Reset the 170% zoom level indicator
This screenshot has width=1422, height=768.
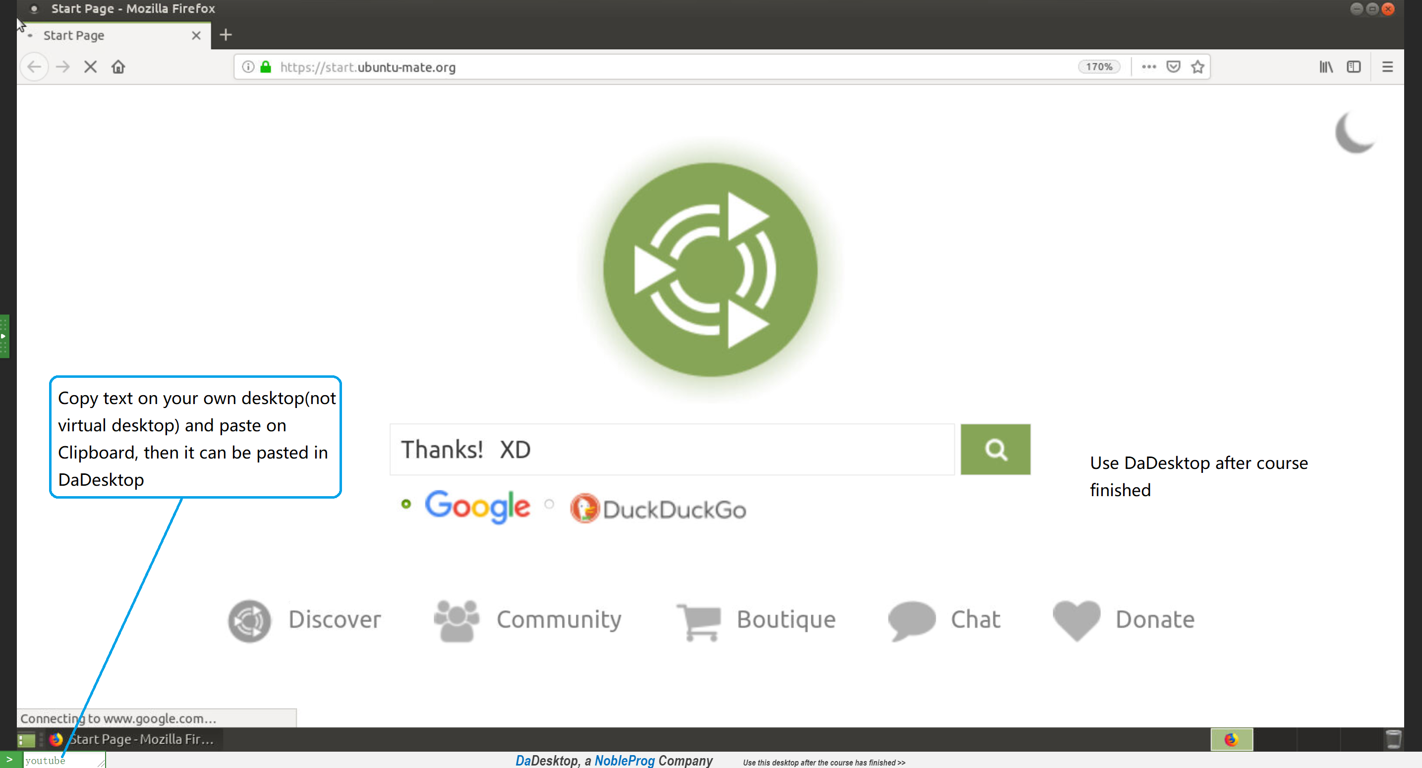click(1098, 67)
